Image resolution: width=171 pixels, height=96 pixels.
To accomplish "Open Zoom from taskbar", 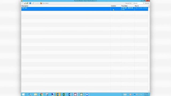I will coord(87,94).
